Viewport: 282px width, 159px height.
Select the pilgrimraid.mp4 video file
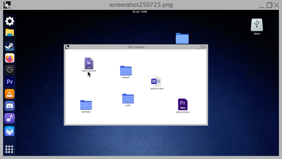[89, 64]
